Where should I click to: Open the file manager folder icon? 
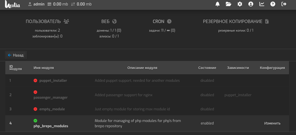coord(229,4)
